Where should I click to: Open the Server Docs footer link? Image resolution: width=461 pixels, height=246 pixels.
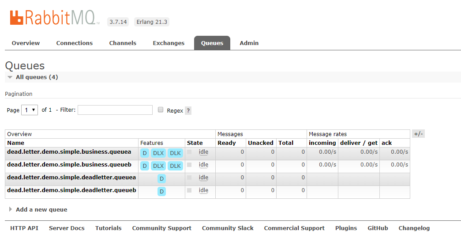coord(67,228)
